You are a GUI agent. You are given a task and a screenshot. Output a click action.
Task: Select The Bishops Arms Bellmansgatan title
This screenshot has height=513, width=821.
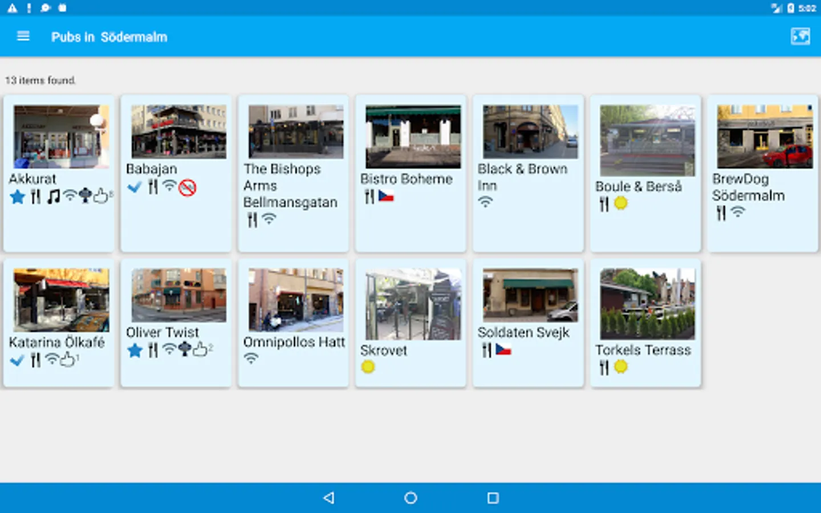[x=290, y=186]
